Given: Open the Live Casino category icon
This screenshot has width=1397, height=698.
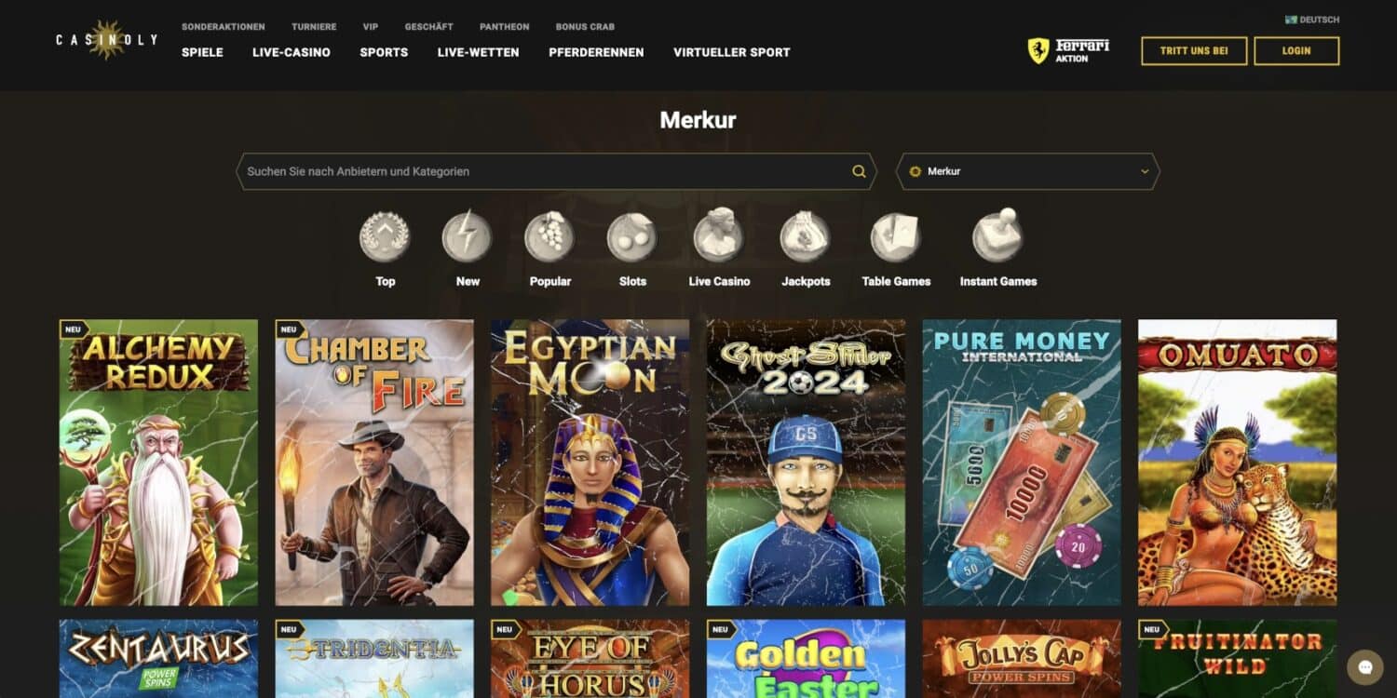Looking at the screenshot, I should pyautogui.click(x=718, y=237).
